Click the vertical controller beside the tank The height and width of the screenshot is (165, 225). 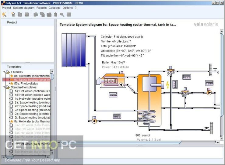click(175, 84)
